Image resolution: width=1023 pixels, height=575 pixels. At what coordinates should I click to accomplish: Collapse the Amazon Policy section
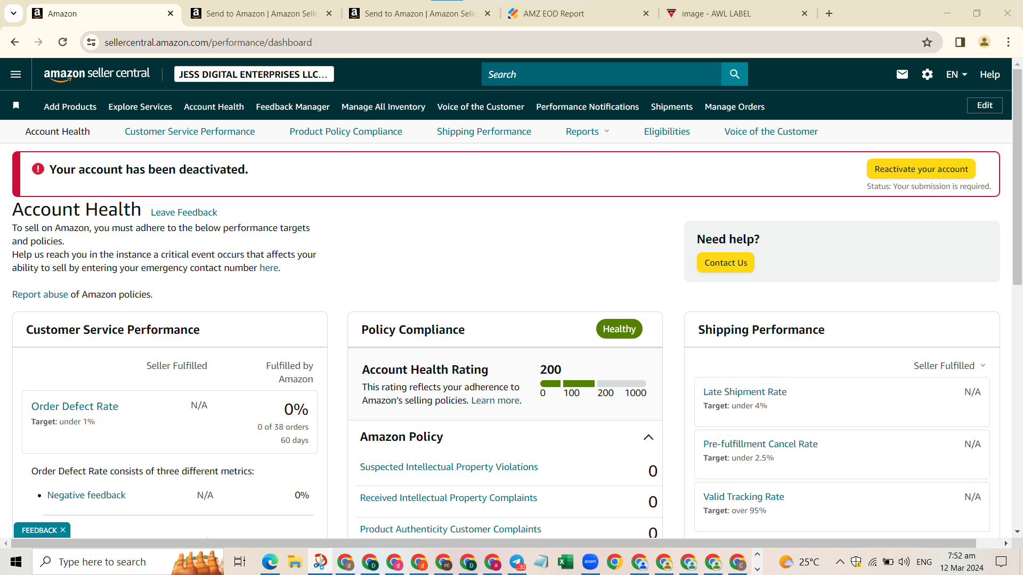[648, 437]
